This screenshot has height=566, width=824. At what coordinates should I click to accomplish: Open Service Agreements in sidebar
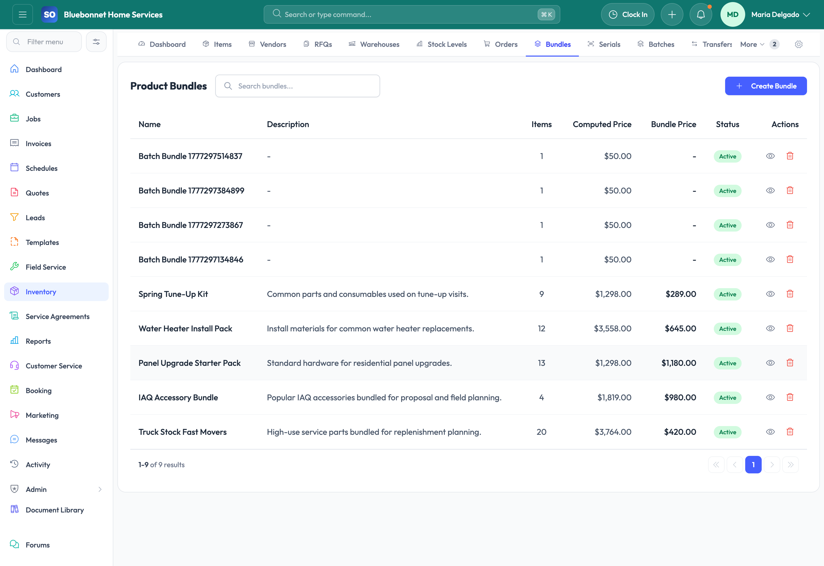pyautogui.click(x=56, y=316)
